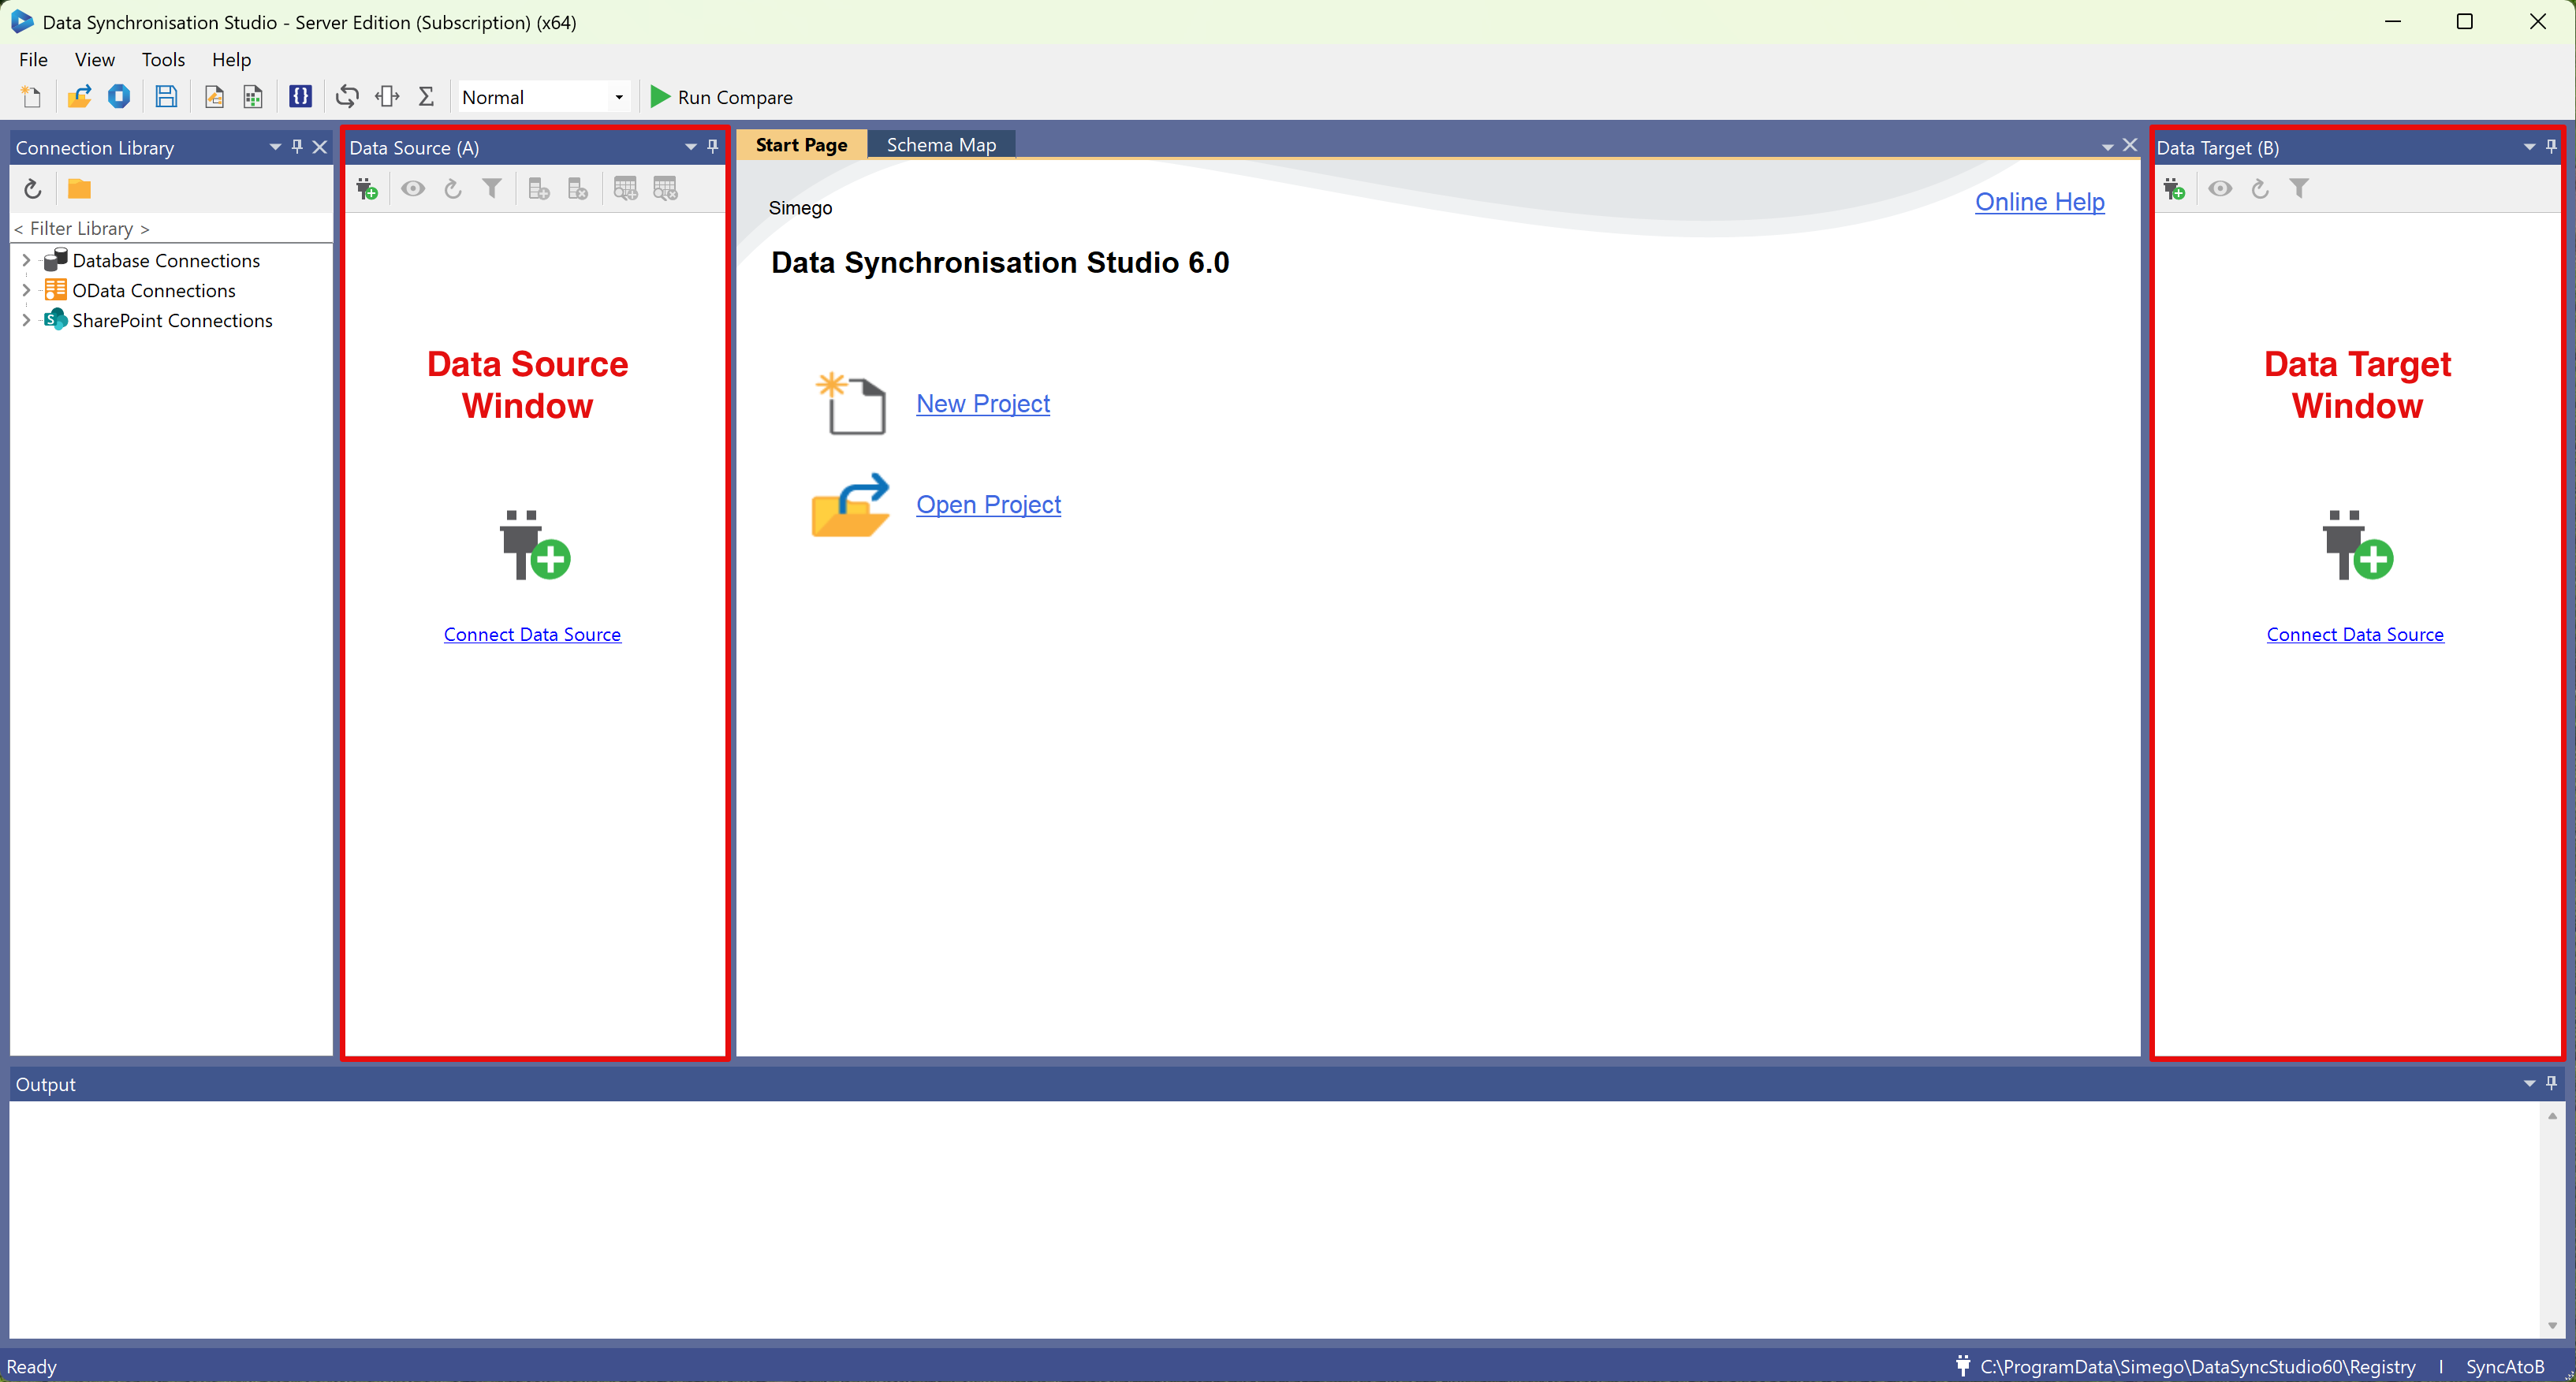Click add column icon in Data Source toolbar
Image resolution: width=2576 pixels, height=1382 pixels.
pos(539,189)
